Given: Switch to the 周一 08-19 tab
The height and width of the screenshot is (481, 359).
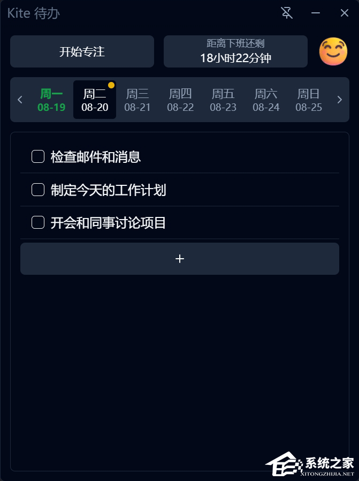Looking at the screenshot, I should click(x=51, y=100).
